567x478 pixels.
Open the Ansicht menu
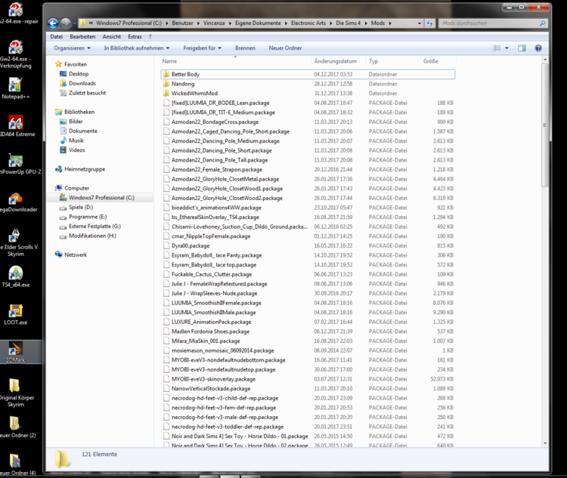[x=112, y=36]
